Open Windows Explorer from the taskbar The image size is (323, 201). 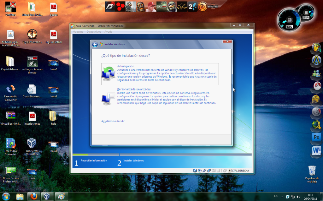pos(20,197)
